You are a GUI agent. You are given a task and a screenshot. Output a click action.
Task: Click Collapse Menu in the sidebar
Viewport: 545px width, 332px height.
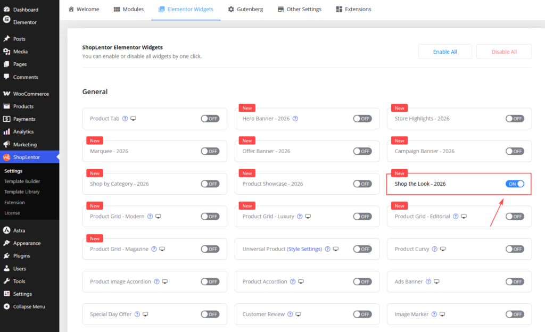pyautogui.click(x=30, y=306)
